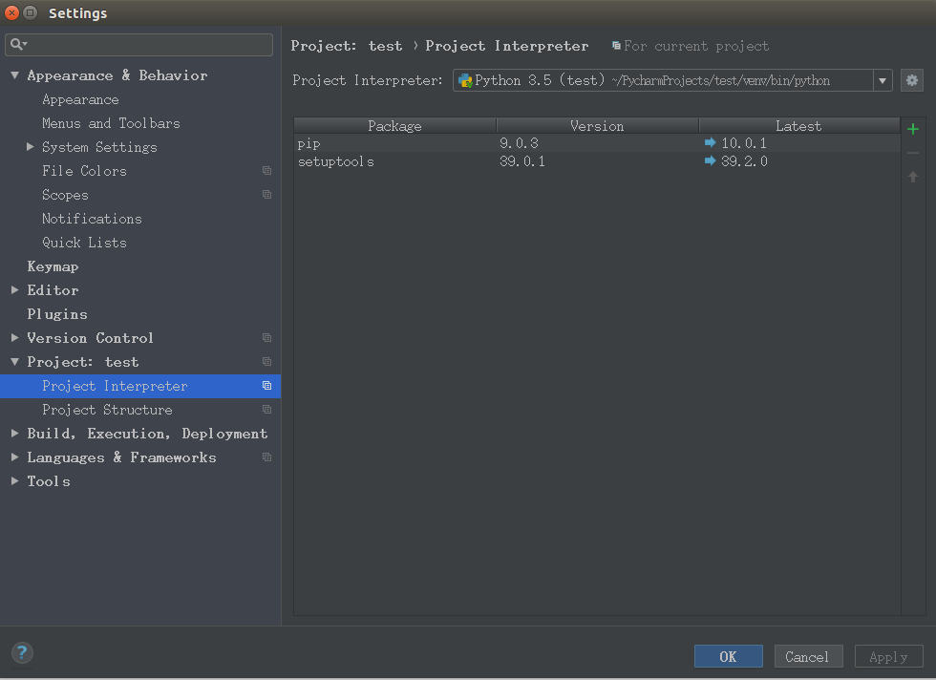Expand the Editor settings section

click(15, 290)
